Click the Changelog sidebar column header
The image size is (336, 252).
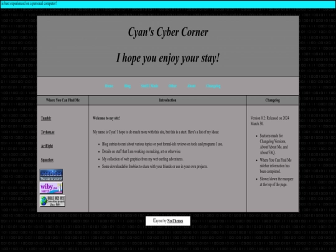click(x=273, y=100)
